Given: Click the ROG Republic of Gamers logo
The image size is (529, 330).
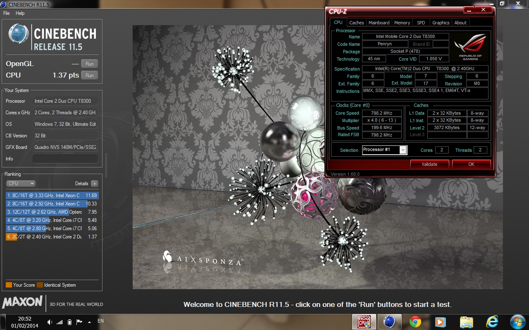Looking at the screenshot, I should pyautogui.click(x=470, y=47).
